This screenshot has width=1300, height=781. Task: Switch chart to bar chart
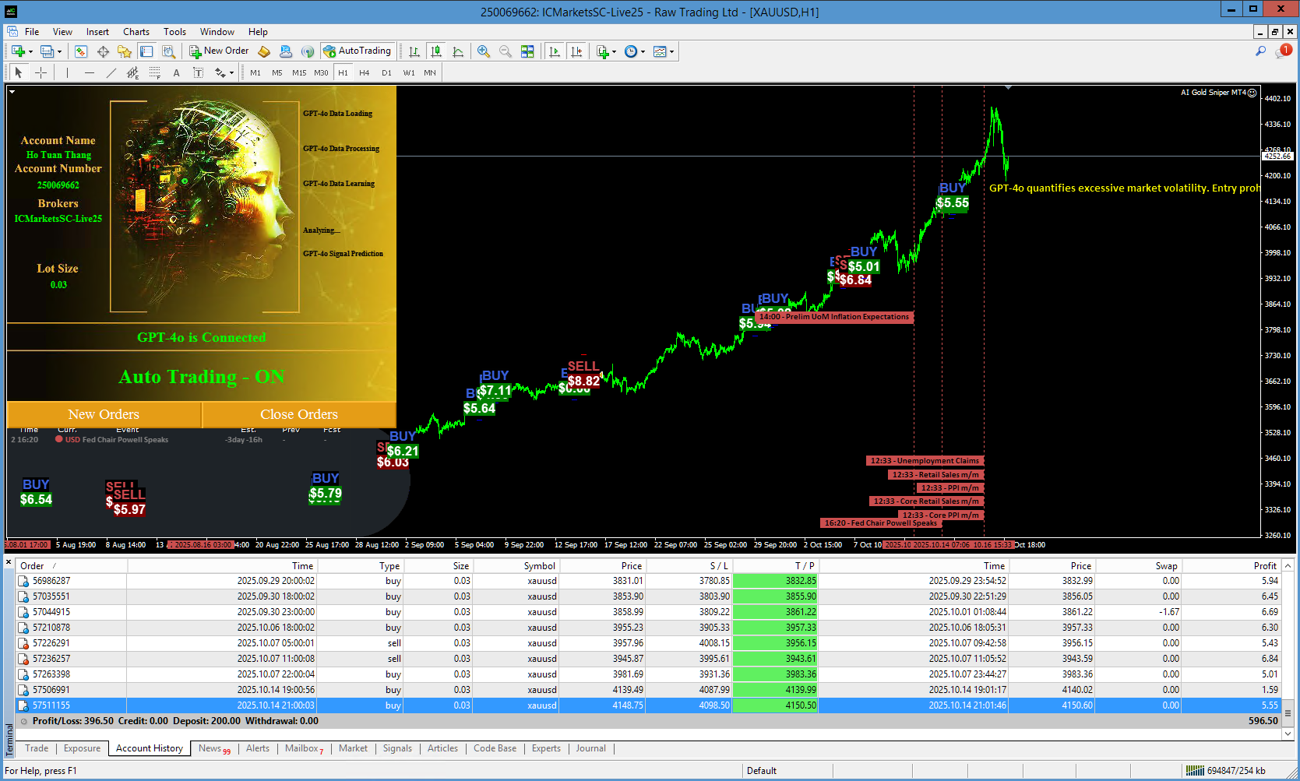(x=414, y=51)
